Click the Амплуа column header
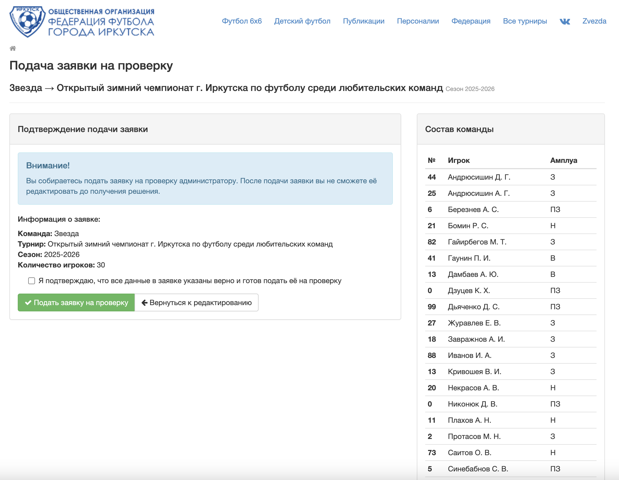The height and width of the screenshot is (480, 619). pos(563,160)
